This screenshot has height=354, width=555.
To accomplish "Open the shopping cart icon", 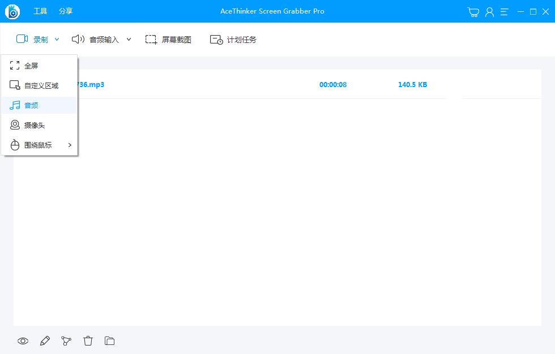I will [473, 12].
